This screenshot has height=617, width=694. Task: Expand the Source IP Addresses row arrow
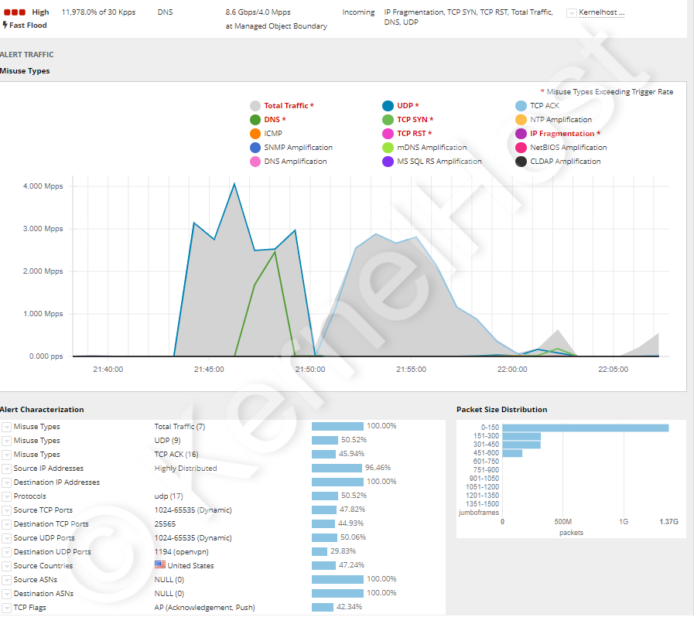click(x=6, y=469)
